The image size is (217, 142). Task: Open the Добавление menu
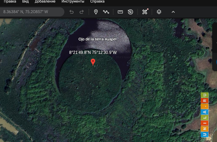click(x=45, y=2)
